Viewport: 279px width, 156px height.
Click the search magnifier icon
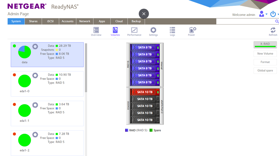click(277, 21)
